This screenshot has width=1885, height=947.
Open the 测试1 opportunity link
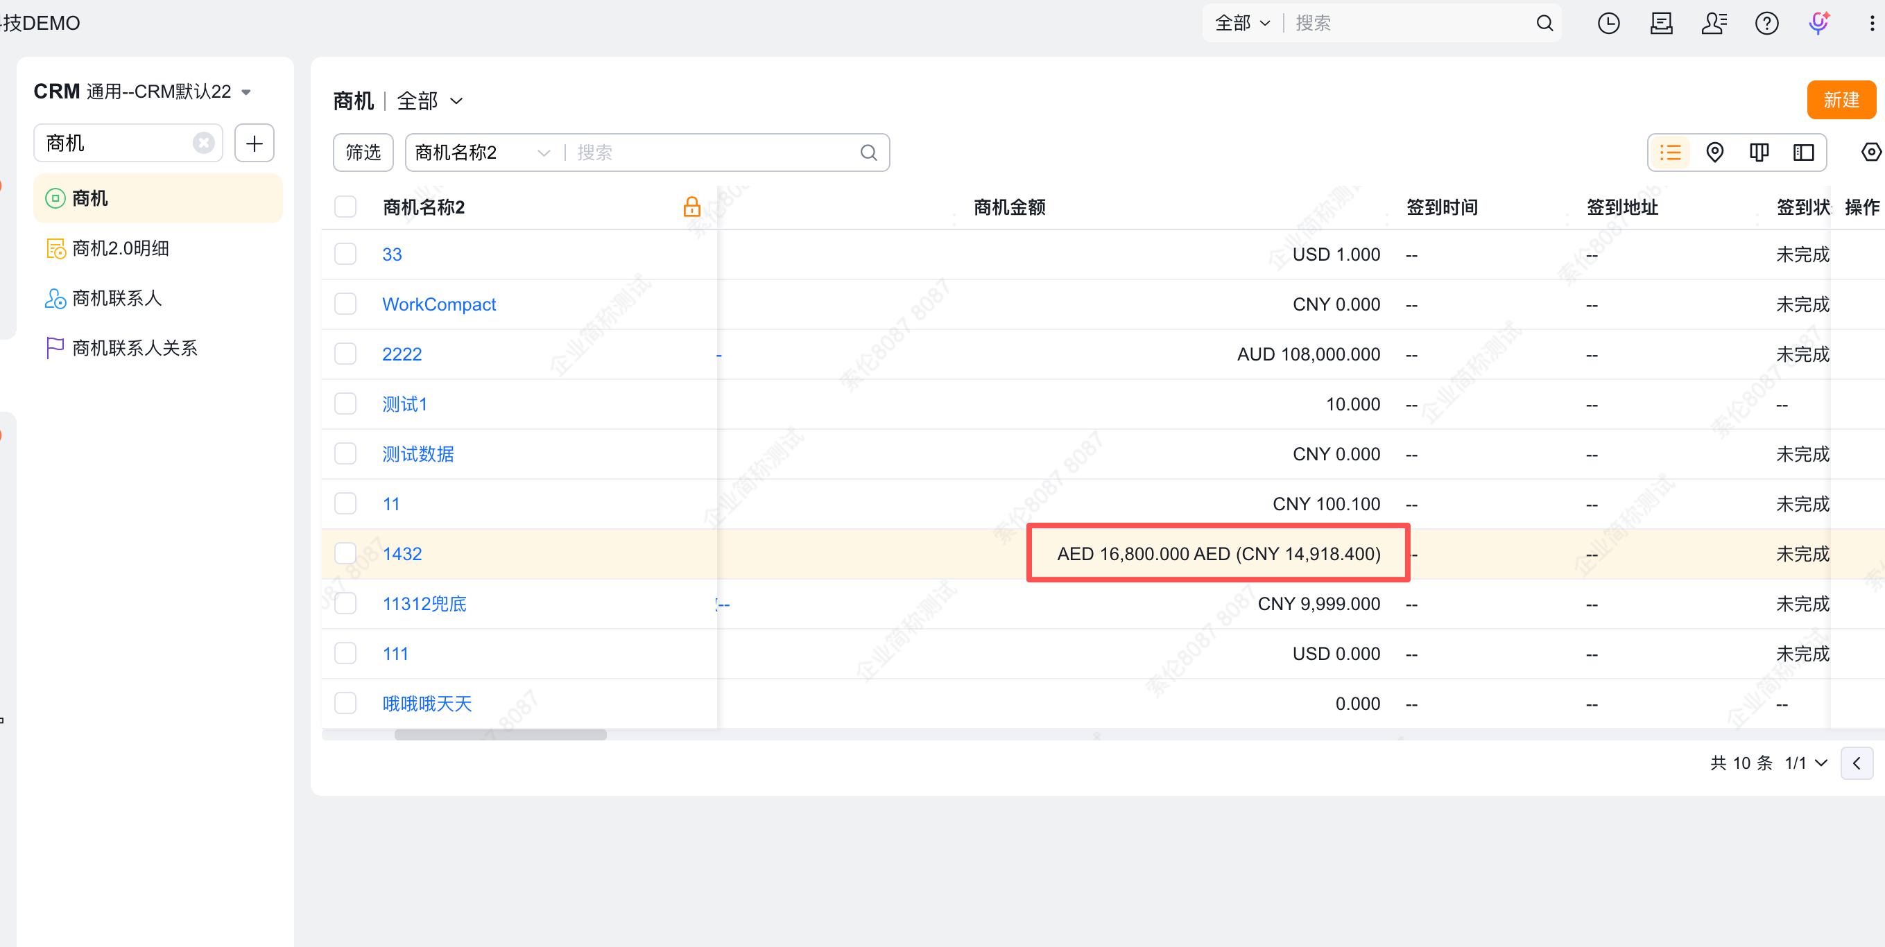click(404, 403)
